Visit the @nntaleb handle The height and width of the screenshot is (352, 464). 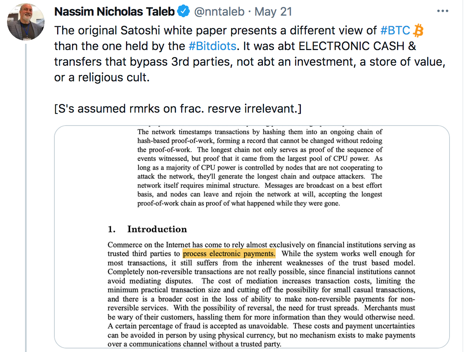219,11
